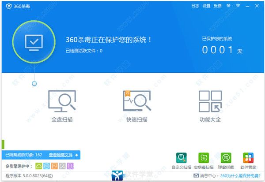Toggle the purple B engine icon
Image resolution: width=265 pixels, height=182 pixels.
(70, 166)
